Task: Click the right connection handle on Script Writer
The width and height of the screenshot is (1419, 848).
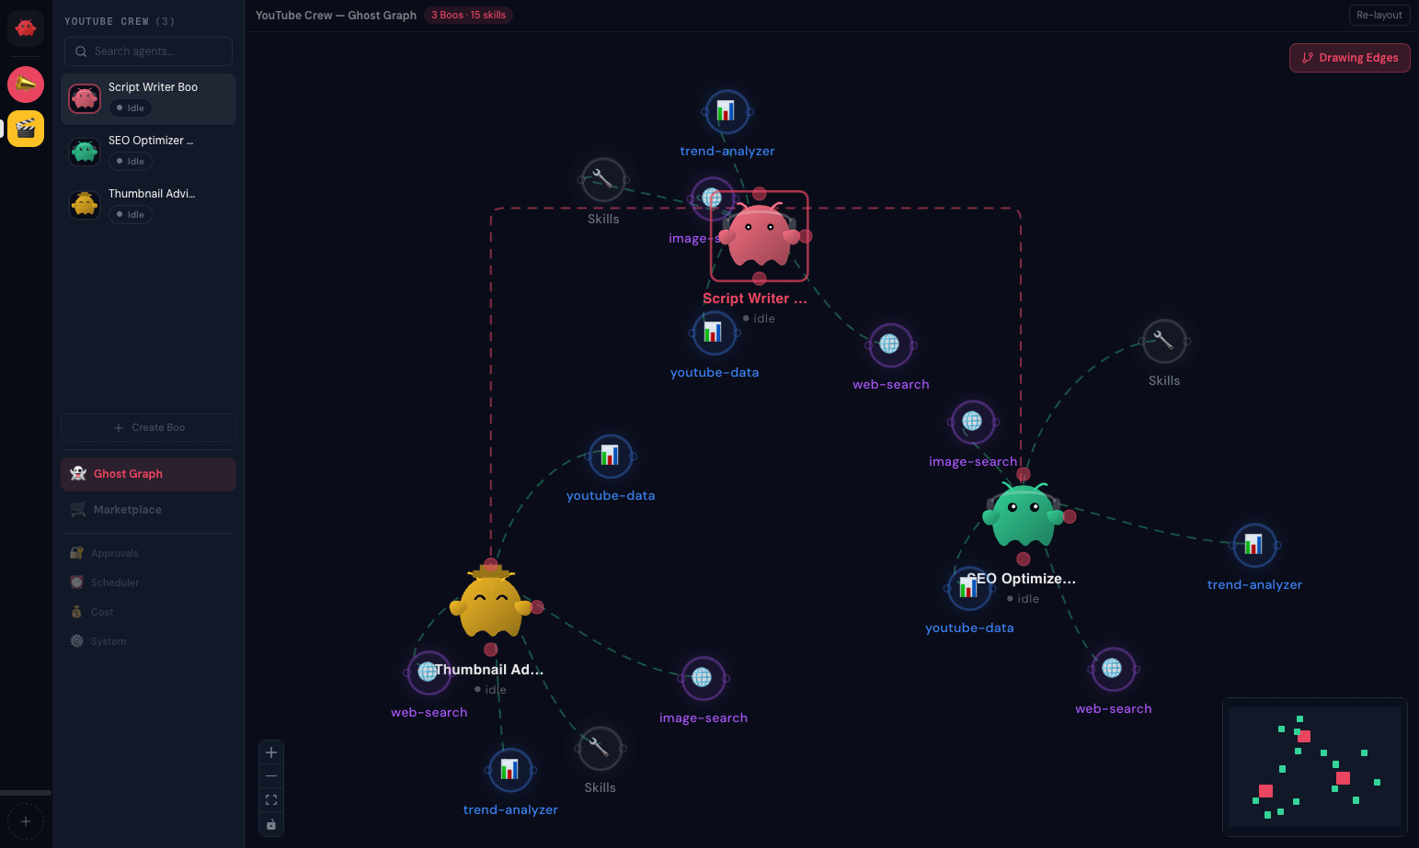Action: pyautogui.click(x=806, y=236)
